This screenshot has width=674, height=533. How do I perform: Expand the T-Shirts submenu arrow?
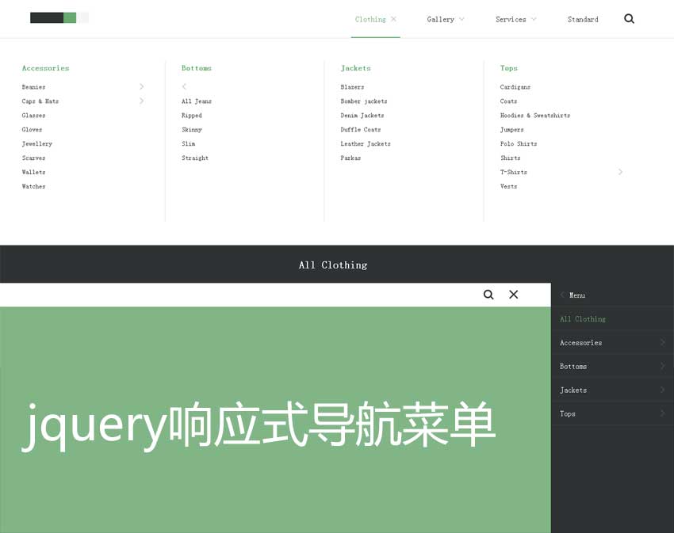point(620,172)
